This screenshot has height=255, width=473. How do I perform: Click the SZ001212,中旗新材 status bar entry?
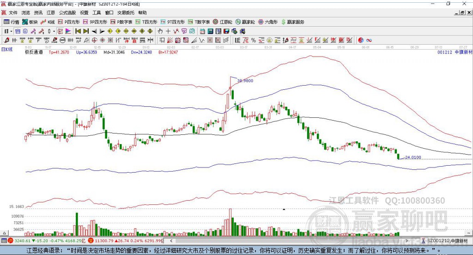(x=447, y=241)
